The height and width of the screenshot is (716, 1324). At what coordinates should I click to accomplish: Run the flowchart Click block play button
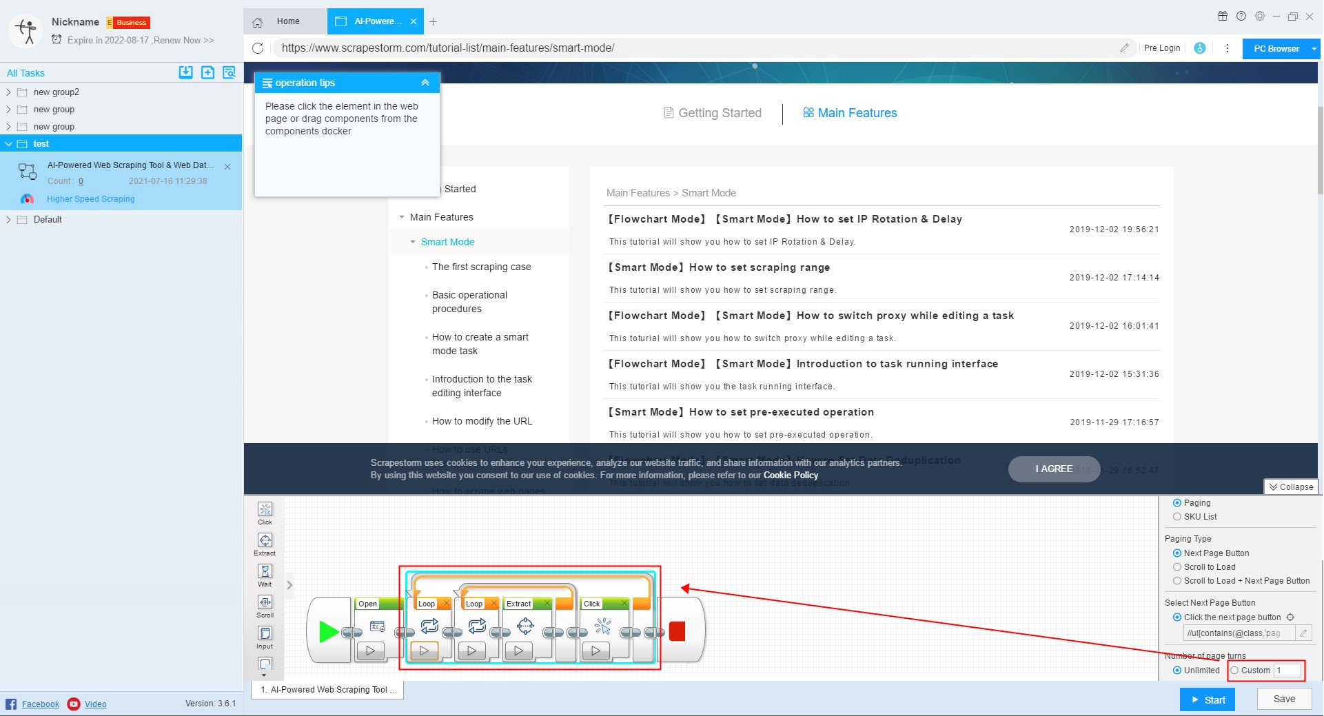(595, 650)
